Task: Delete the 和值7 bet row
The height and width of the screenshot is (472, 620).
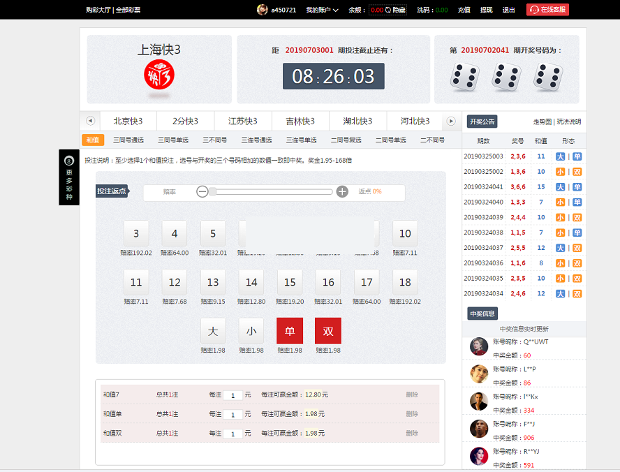Action: (x=412, y=394)
